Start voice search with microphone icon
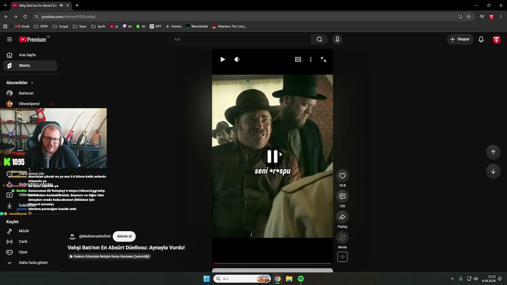The image size is (507, 285). pos(337,39)
